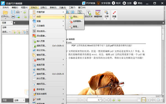Select the 测量 measure tool
Viewport: 166px width, 104px height.
pos(114,15)
